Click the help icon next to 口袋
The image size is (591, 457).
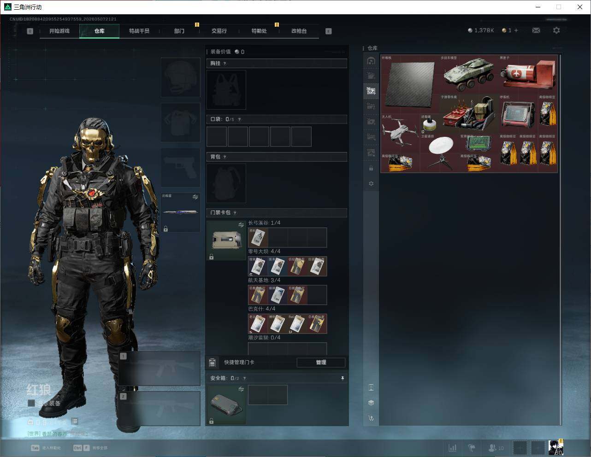[x=239, y=119]
